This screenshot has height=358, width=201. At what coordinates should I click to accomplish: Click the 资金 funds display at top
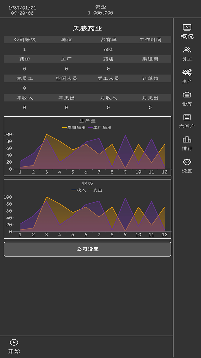(x=100, y=10)
